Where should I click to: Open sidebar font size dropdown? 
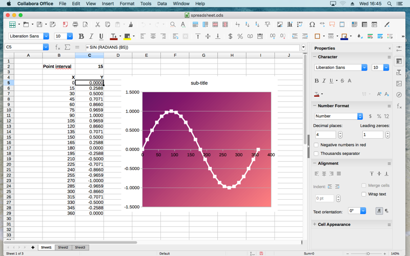pos(386,68)
